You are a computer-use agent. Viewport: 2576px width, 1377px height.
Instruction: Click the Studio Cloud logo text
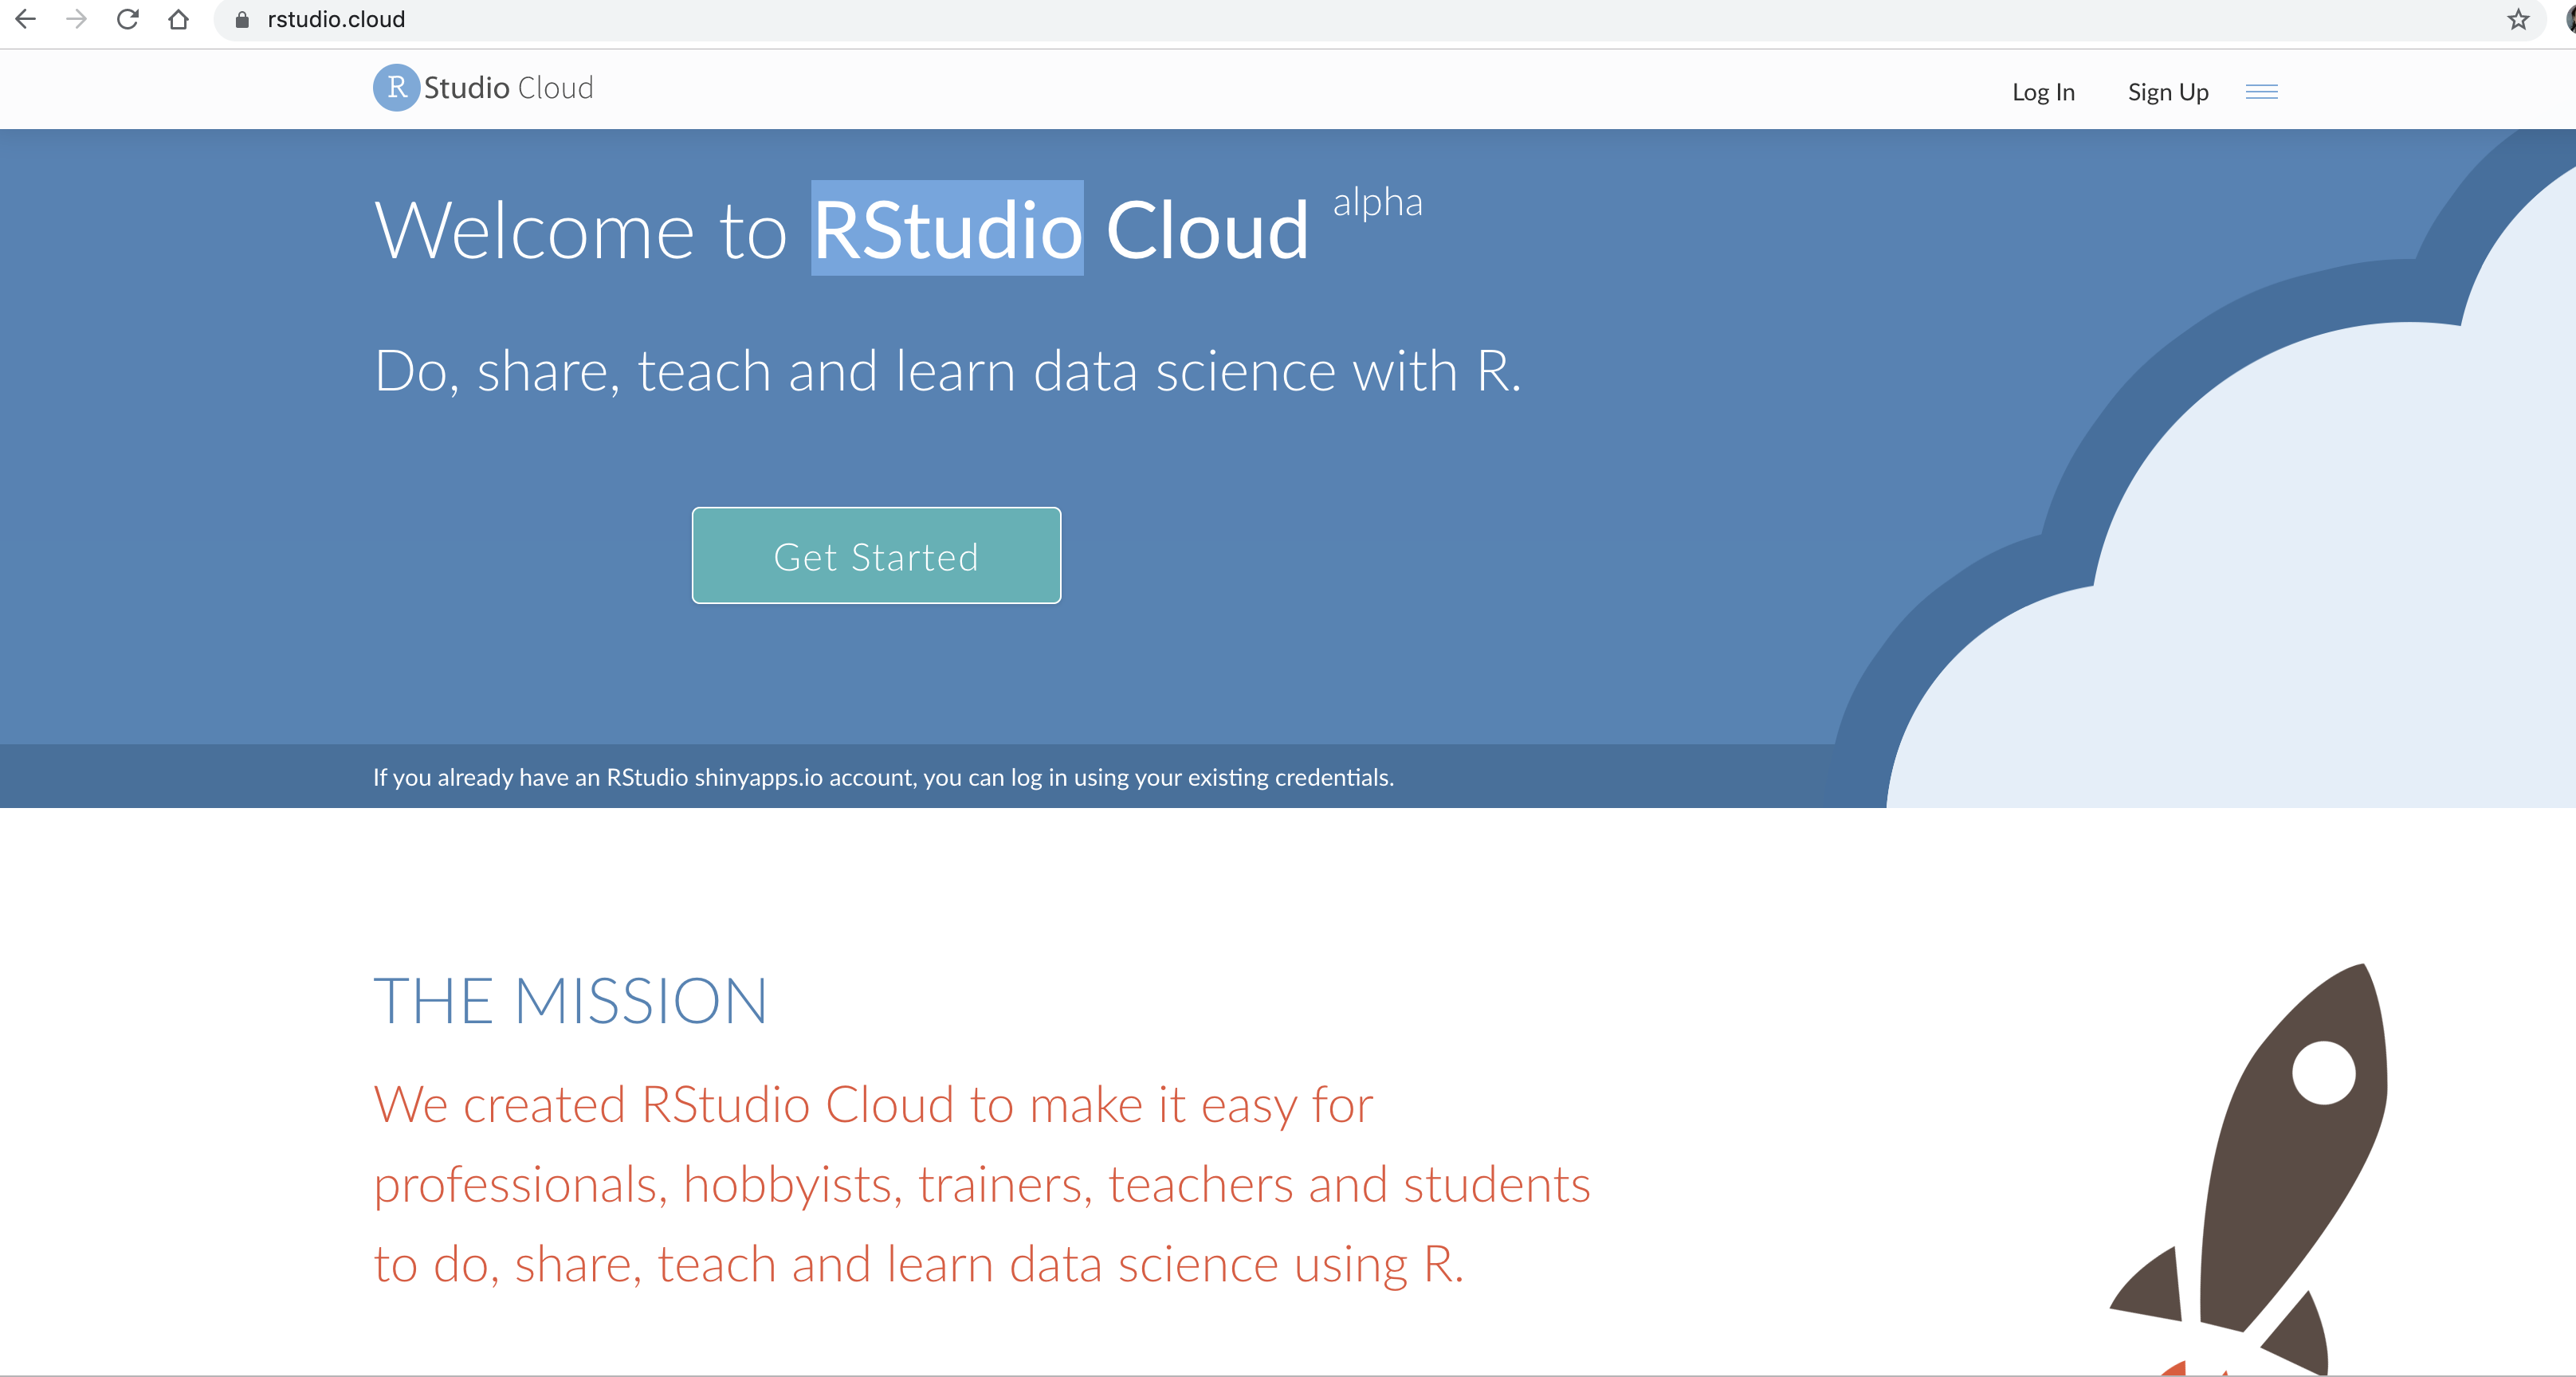click(508, 88)
